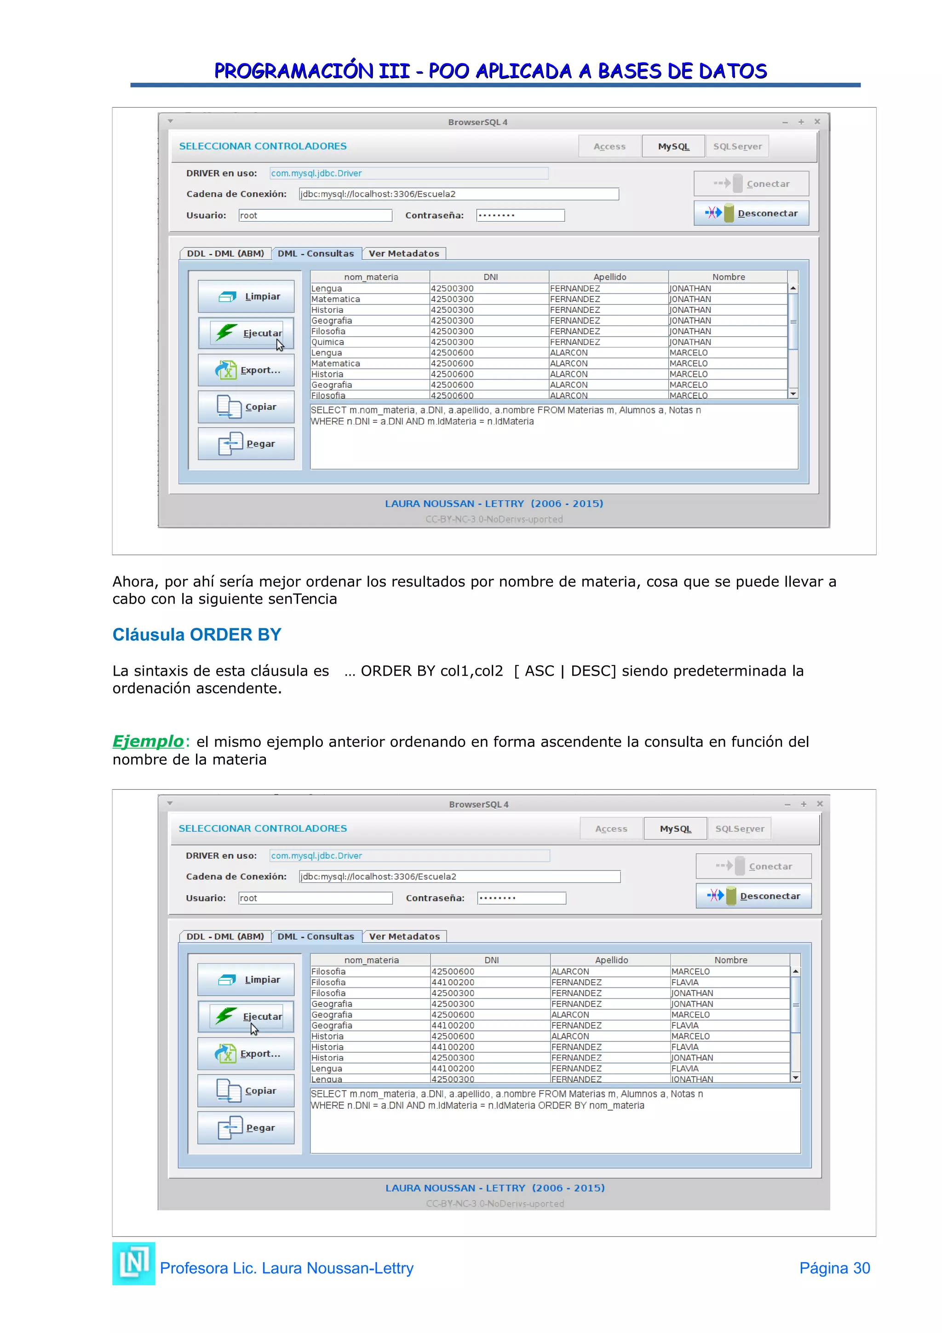Select SQLServer driver toggle in lower window
Viewport: 942px width, 1333px height.
tap(740, 828)
